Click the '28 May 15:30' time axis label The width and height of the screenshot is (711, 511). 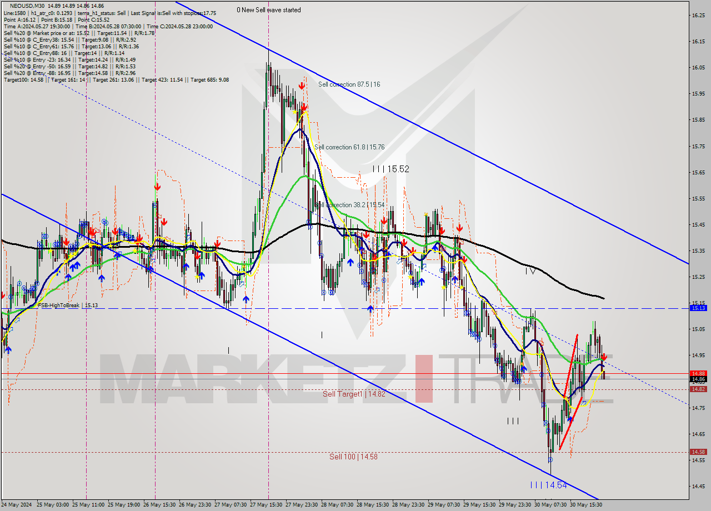[373, 505]
